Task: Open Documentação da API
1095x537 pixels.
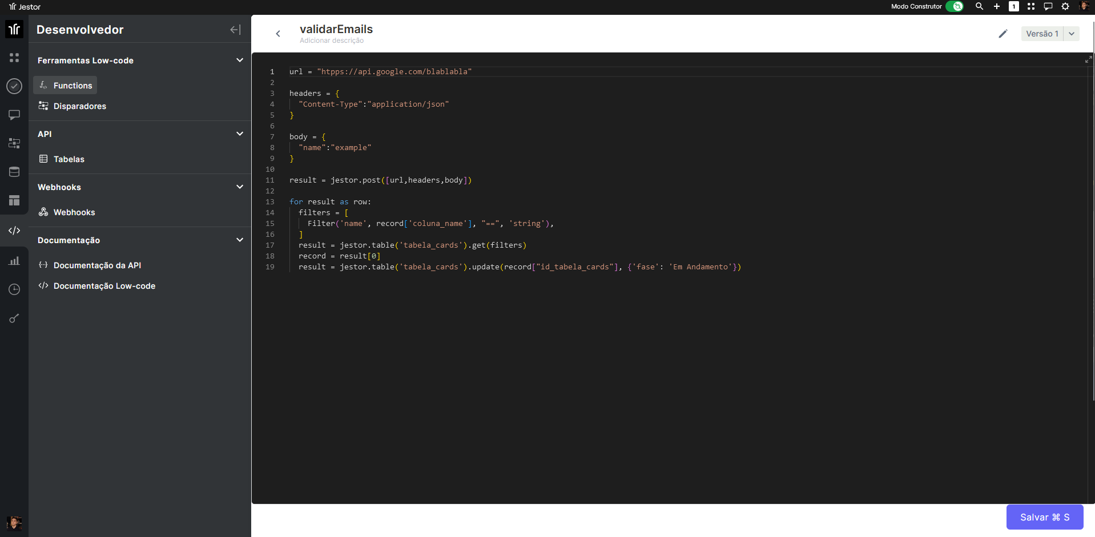Action: 90,265
